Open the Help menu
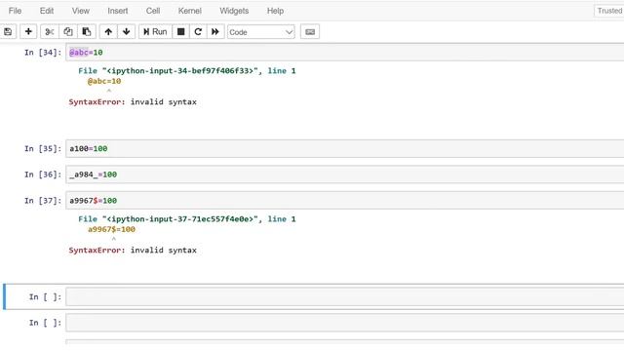This screenshot has width=624, height=351. tap(275, 11)
